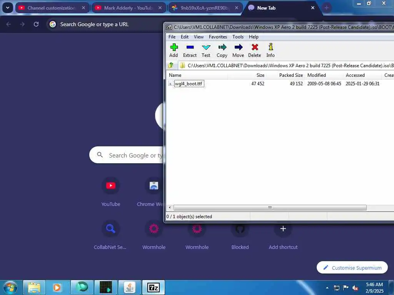Screen dimensions: 394x295
Task: Click the Move toolbar icon
Action: pyautogui.click(x=238, y=50)
